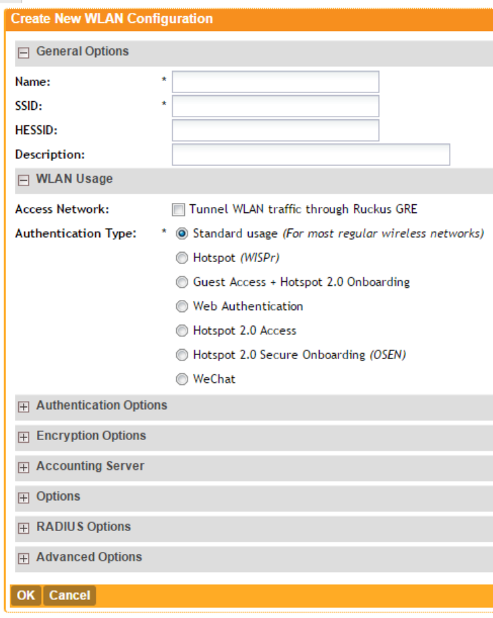Image resolution: width=493 pixels, height=618 pixels.
Task: Choose Guest Access + Hotspot 2.0 Onboarding
Action: point(181,282)
